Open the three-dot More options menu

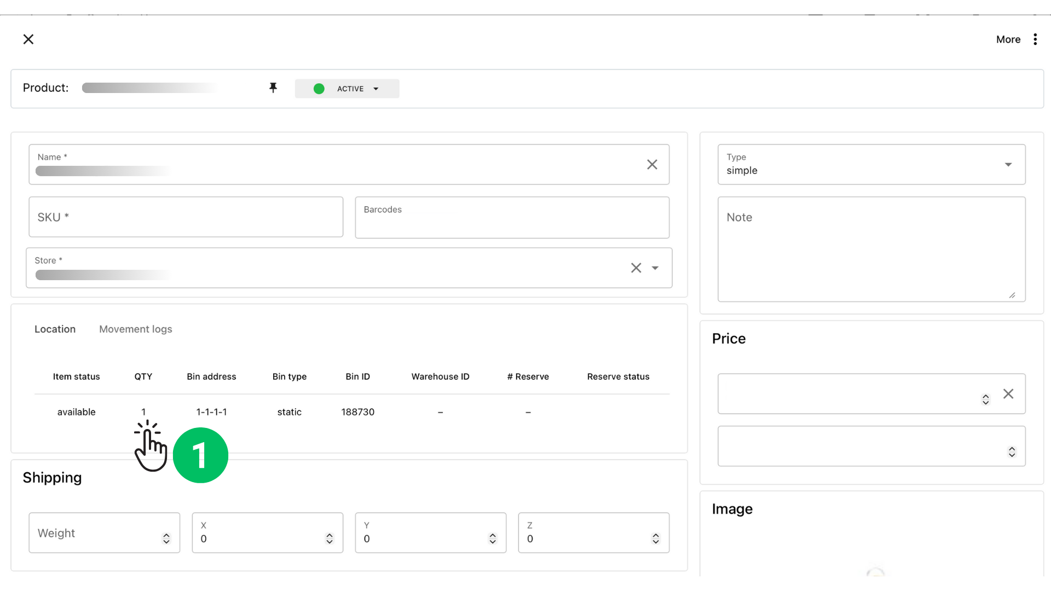pos(1036,39)
